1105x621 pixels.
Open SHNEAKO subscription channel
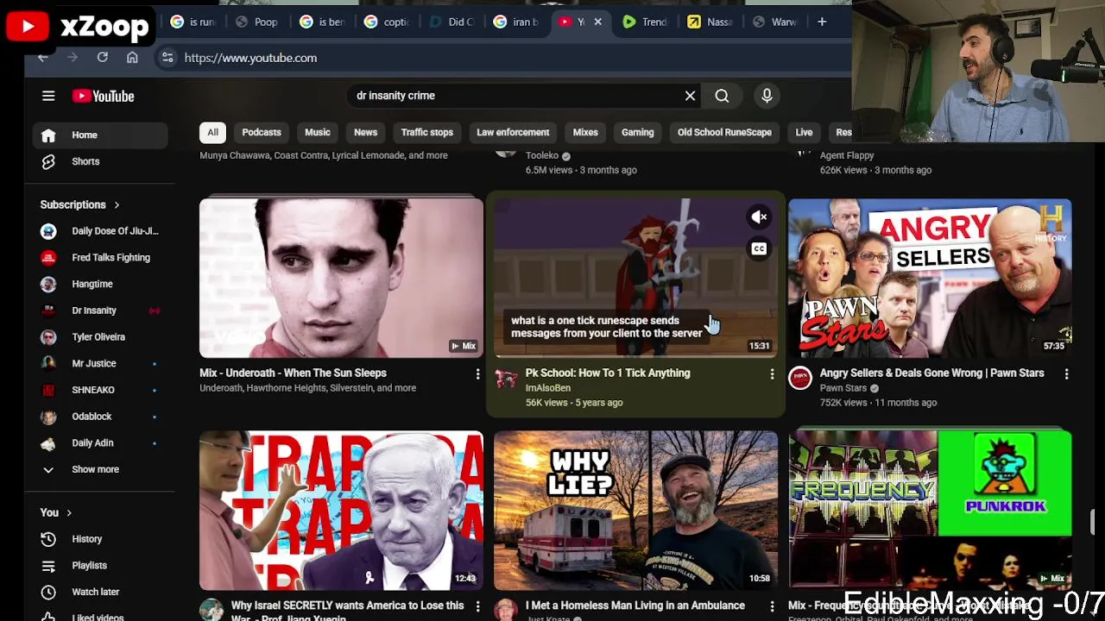coord(100,390)
